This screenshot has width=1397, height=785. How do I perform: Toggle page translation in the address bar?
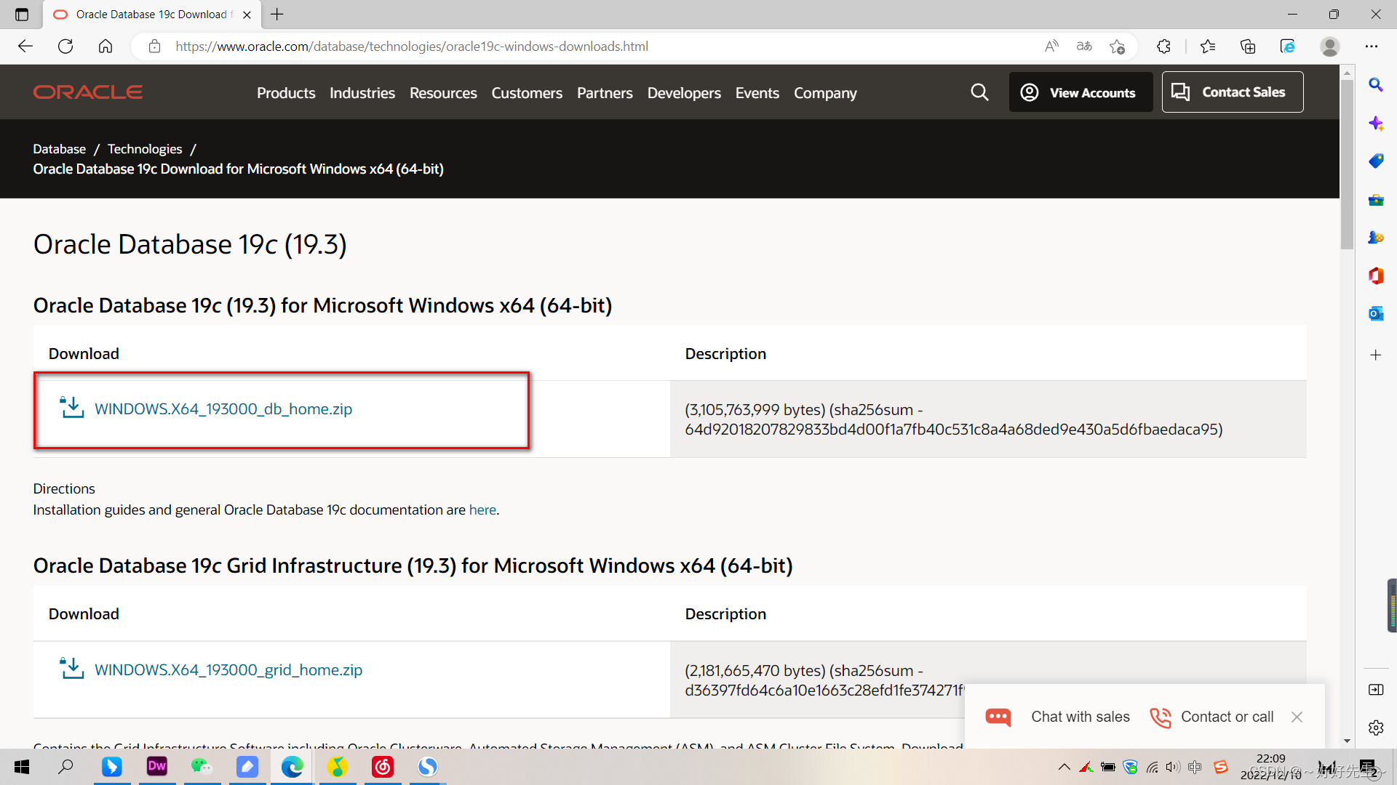(x=1083, y=46)
